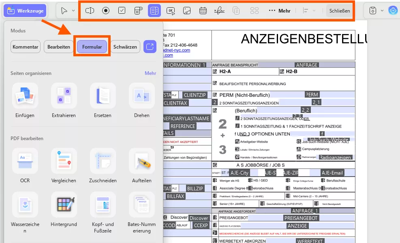
Task: Tick the Weniger als HS checkbox
Action: (x=215, y=181)
